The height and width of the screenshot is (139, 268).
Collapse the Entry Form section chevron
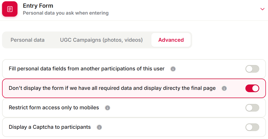click(x=262, y=9)
